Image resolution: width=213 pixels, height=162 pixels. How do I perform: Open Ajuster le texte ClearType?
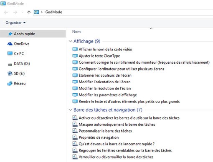pyautogui.click(x=99, y=56)
